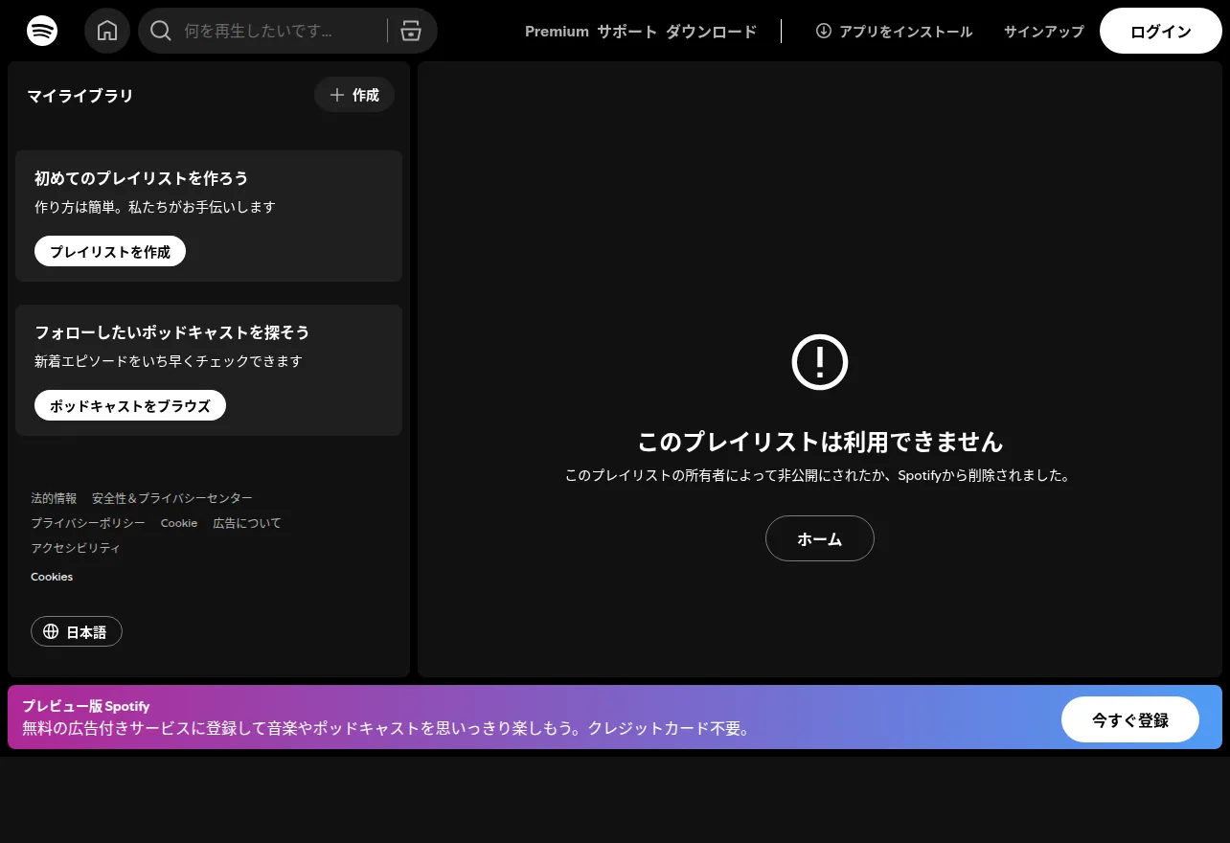The height and width of the screenshot is (843, 1230).
Task: Click the exclamation warning icon
Action: pyautogui.click(x=820, y=362)
